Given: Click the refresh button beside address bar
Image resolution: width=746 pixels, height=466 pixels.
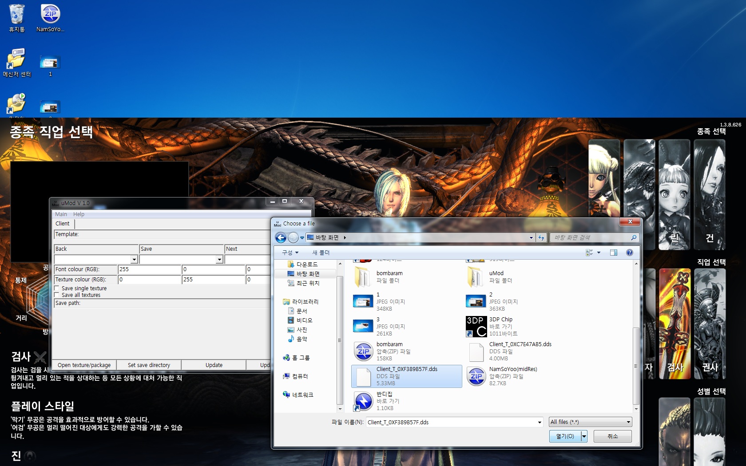Looking at the screenshot, I should point(541,238).
